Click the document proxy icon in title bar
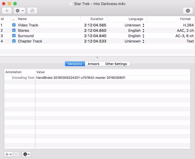The image size is (195, 159). (x=71, y=4)
